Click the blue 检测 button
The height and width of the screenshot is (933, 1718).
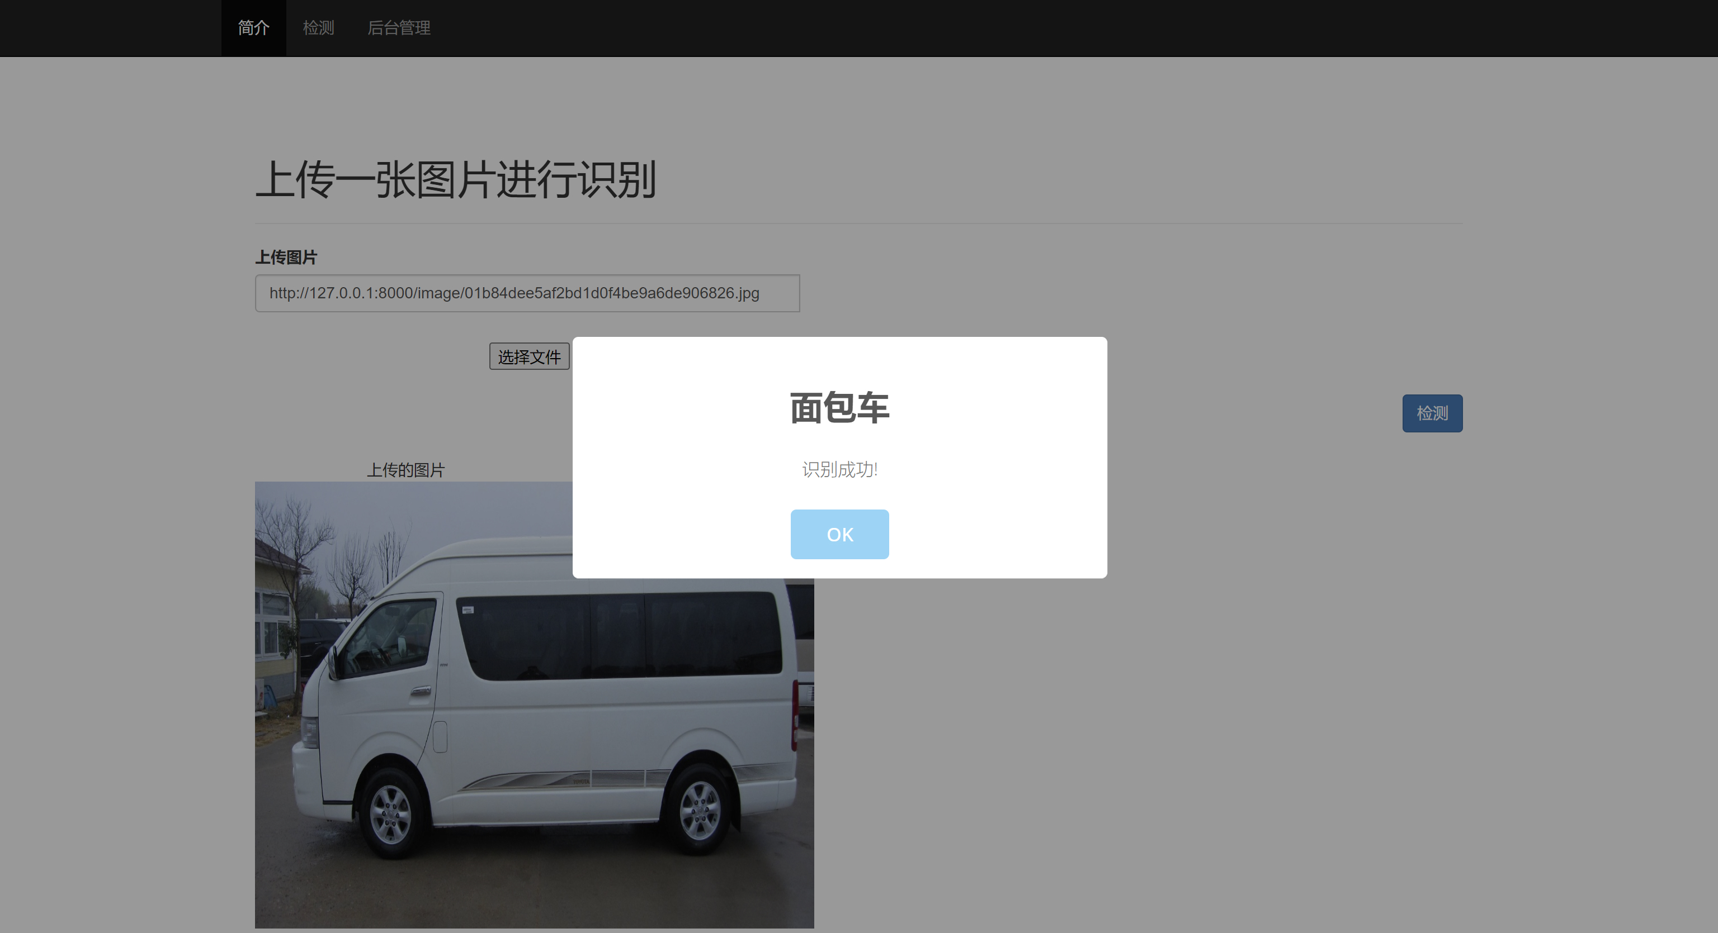click(1432, 413)
